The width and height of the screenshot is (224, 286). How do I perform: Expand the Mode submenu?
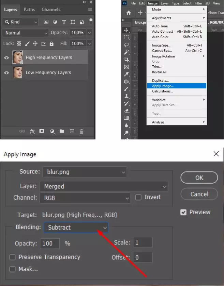pos(177,10)
